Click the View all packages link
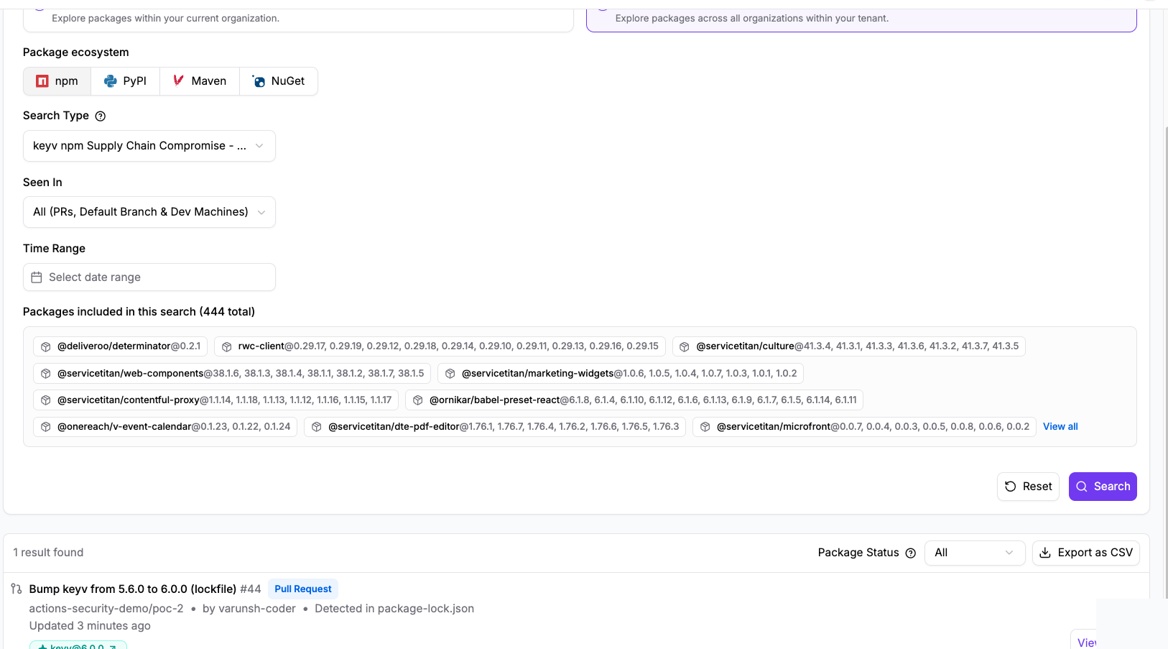This screenshot has height=649, width=1168. [x=1060, y=427]
